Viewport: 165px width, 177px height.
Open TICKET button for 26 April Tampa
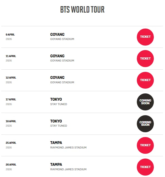(145, 167)
